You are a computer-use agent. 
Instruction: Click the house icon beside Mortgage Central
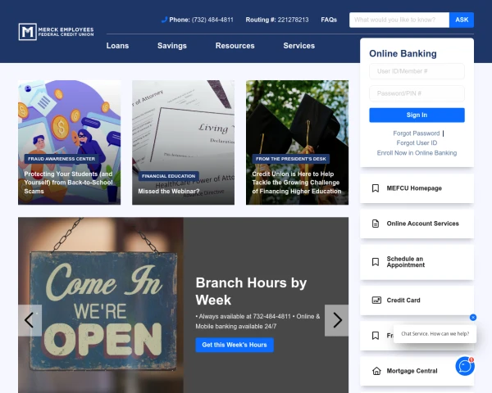coord(376,371)
